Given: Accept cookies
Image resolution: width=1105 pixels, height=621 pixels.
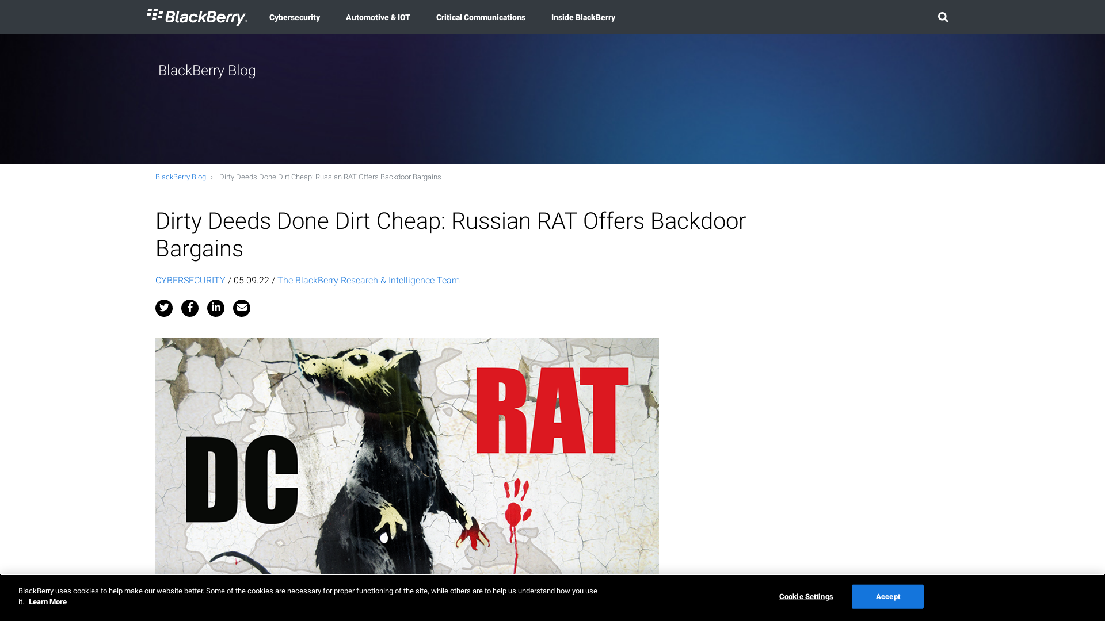Looking at the screenshot, I should coord(887,597).
